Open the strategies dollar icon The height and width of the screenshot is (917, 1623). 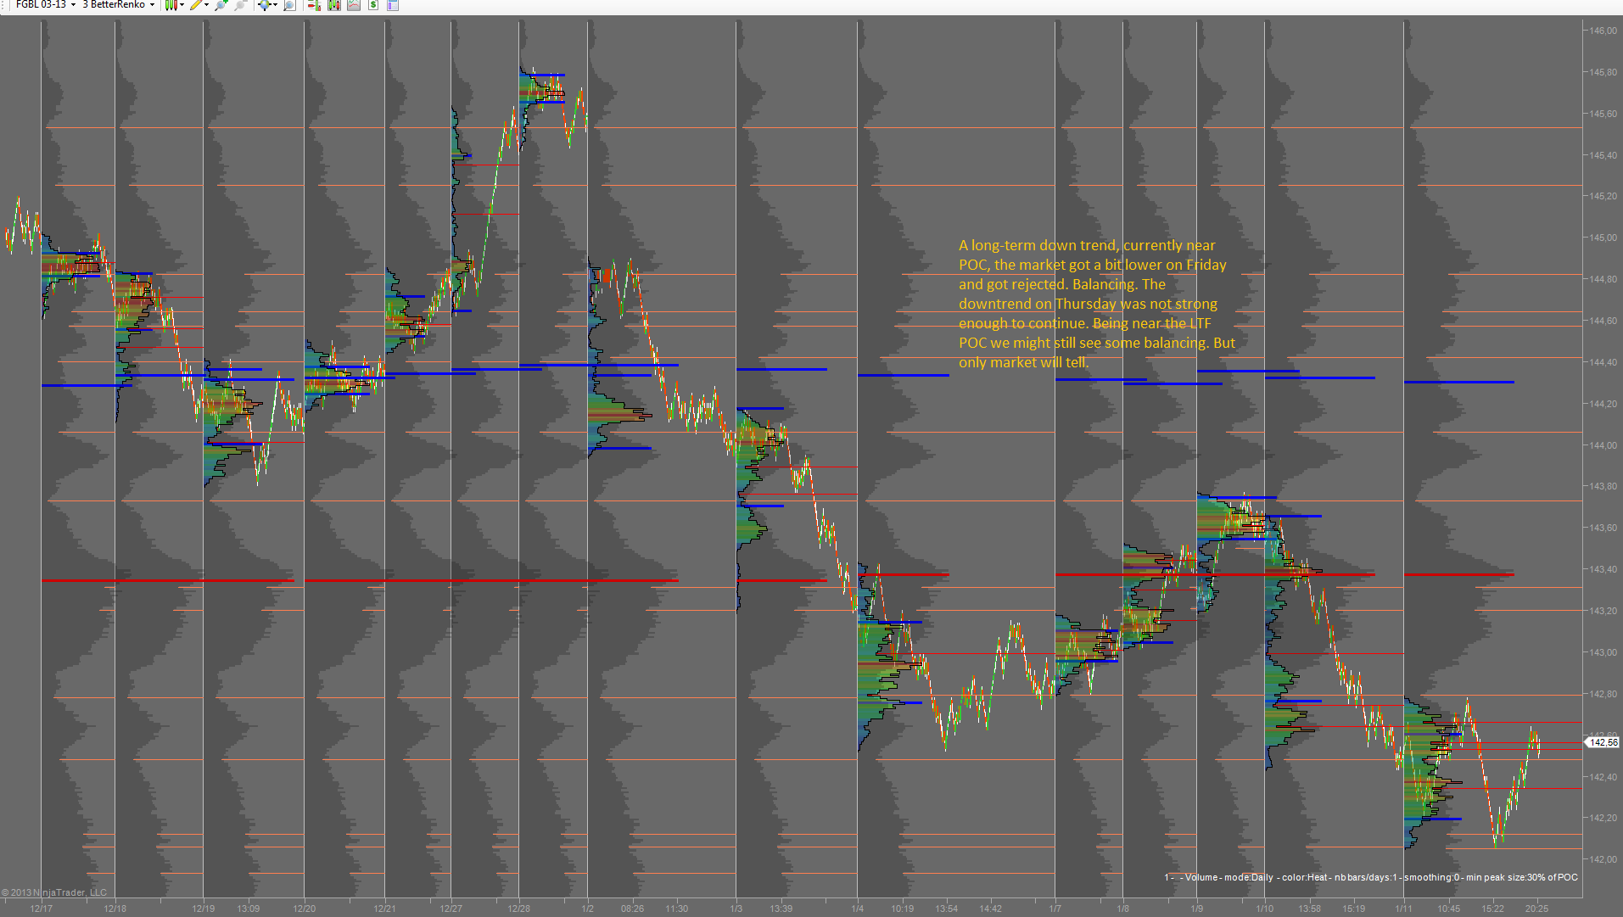373,5
